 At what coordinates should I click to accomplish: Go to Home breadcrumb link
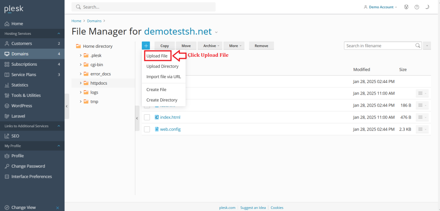76,21
